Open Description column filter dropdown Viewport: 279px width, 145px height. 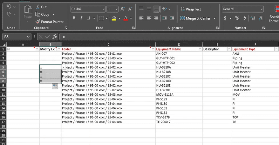click(x=229, y=49)
